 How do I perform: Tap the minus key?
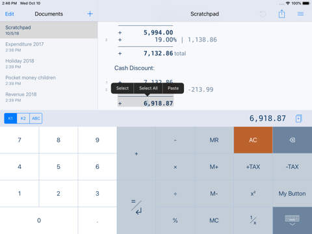coord(175,140)
